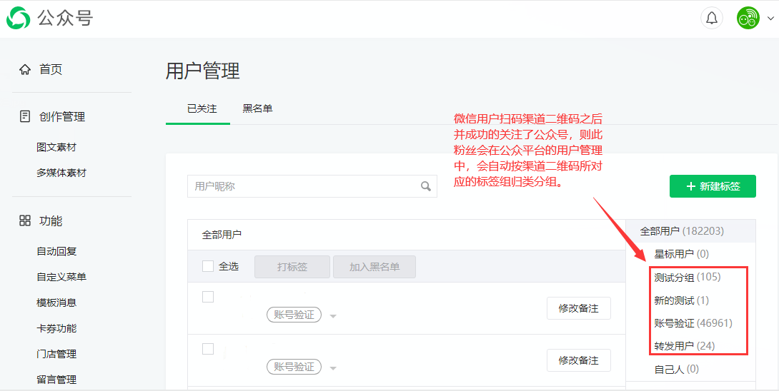
Task: Tick the second user row checkbox
Action: [208, 349]
